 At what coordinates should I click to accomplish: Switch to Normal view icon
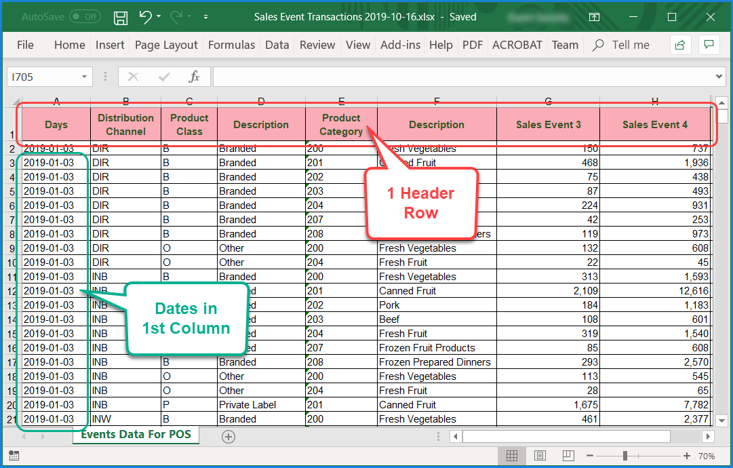(x=513, y=456)
